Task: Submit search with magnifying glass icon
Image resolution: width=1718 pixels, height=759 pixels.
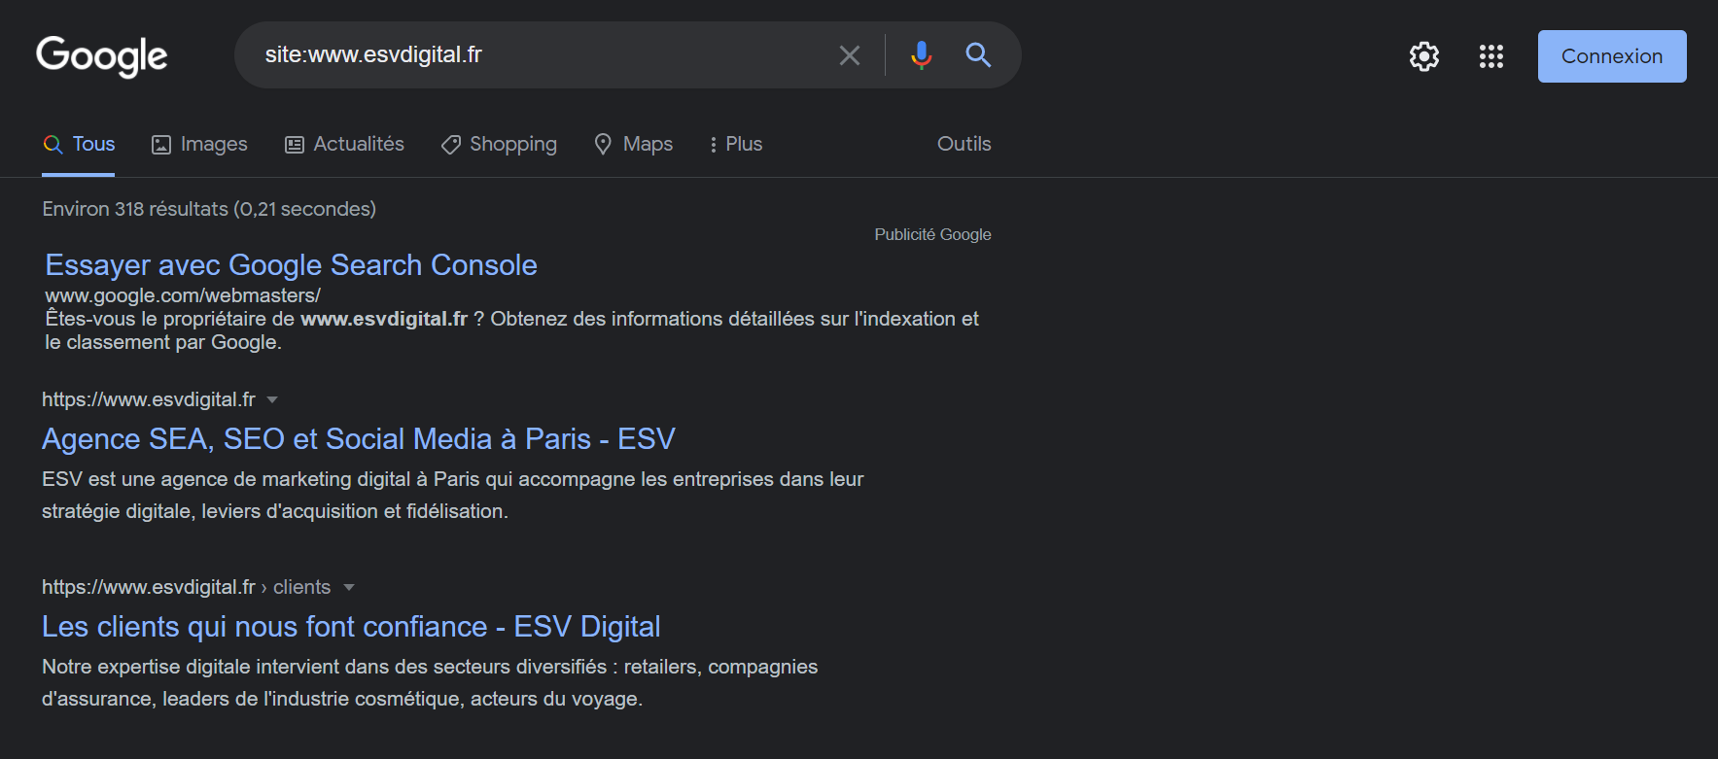Action: [x=978, y=55]
